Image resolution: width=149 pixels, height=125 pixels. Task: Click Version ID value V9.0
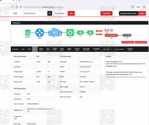coord(29,99)
